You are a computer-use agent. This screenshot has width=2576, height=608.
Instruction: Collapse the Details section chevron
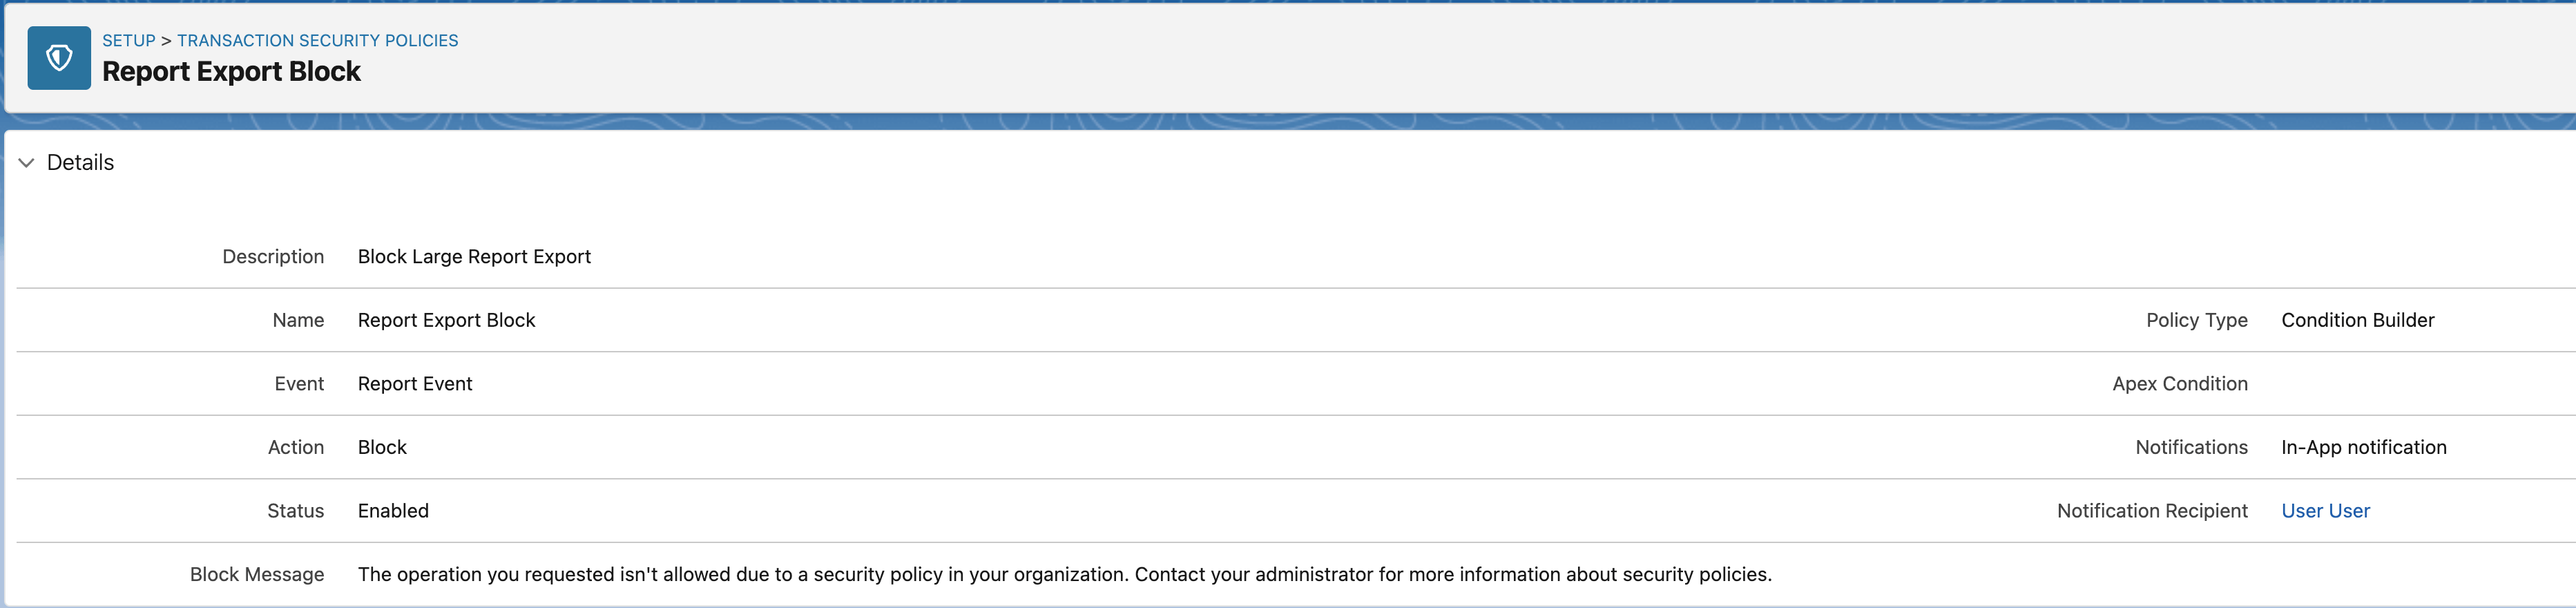point(27,163)
